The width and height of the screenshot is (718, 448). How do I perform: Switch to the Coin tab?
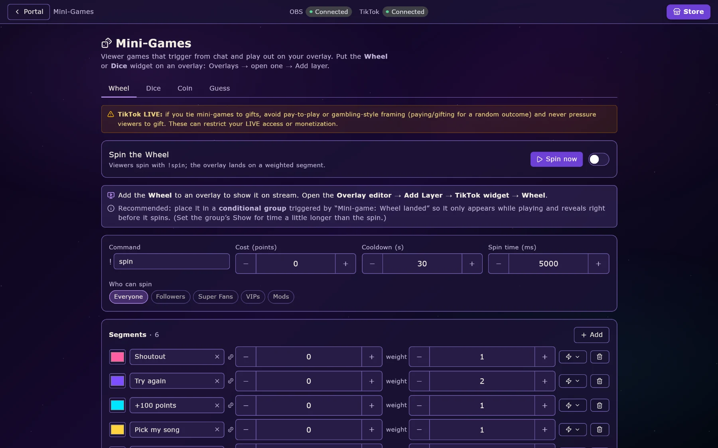[185, 88]
